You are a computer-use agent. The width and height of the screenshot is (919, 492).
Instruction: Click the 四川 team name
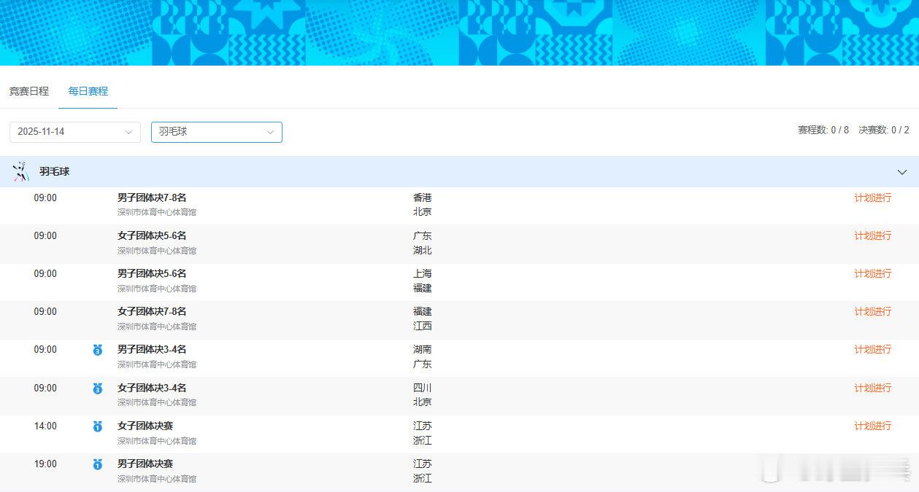click(x=423, y=388)
